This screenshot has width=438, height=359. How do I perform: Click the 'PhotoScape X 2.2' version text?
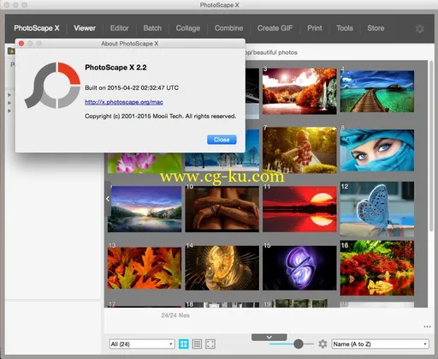[115, 68]
